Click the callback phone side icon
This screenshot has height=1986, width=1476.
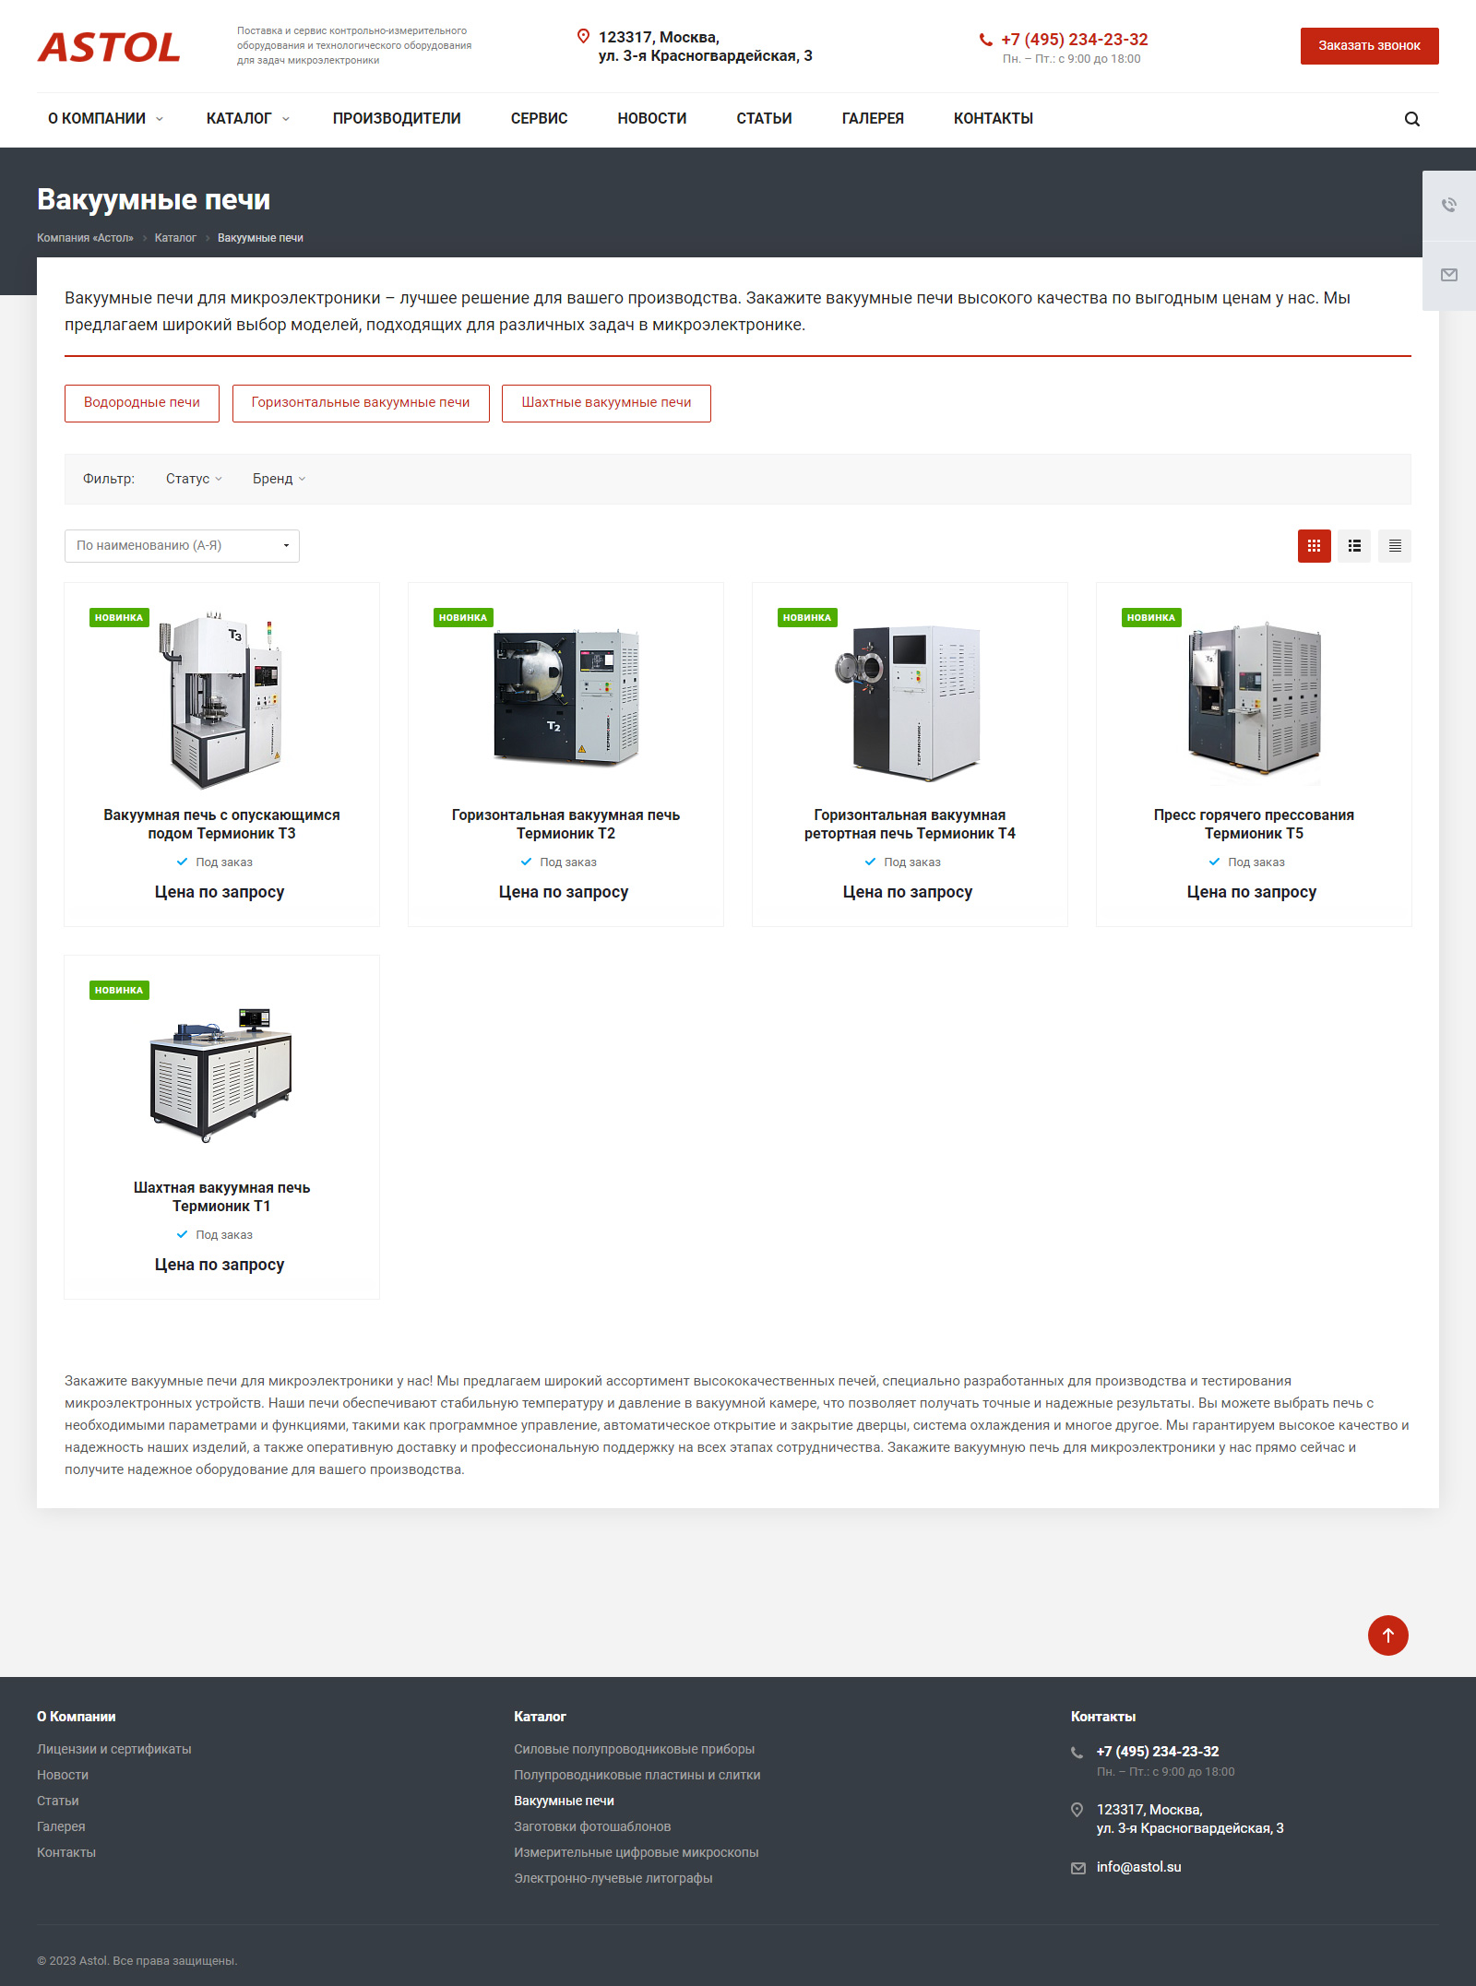(1449, 205)
